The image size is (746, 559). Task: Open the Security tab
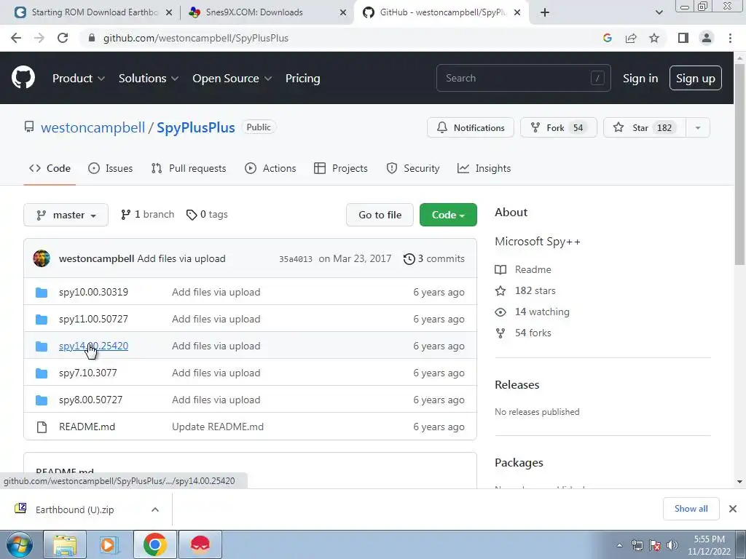pos(412,168)
